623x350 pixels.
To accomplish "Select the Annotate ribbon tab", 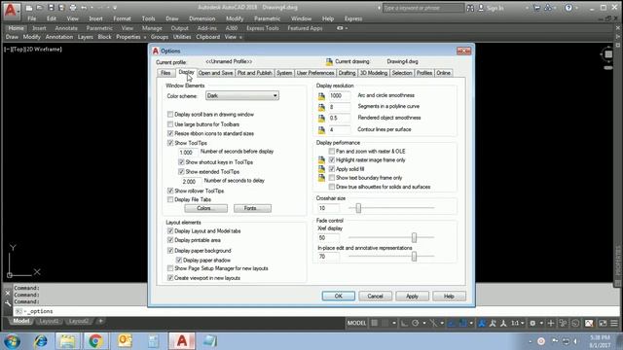I will click(66, 28).
